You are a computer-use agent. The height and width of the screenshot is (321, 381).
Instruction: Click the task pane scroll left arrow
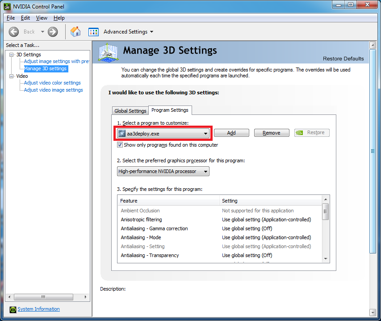point(9,297)
